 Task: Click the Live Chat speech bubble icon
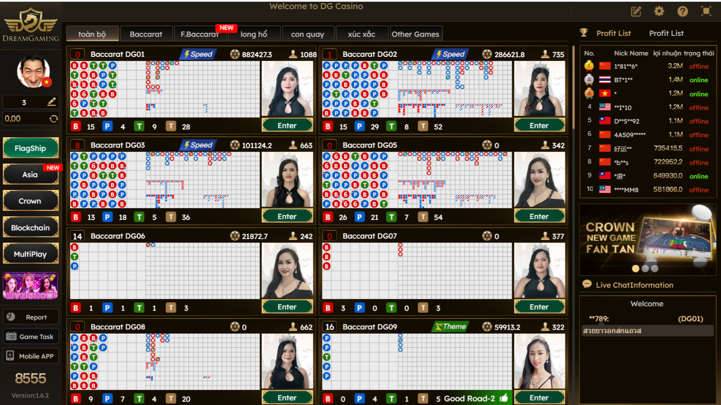[587, 285]
